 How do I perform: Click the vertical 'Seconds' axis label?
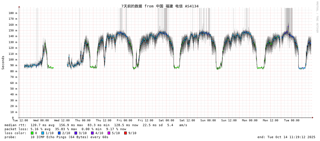click(x=3, y=63)
